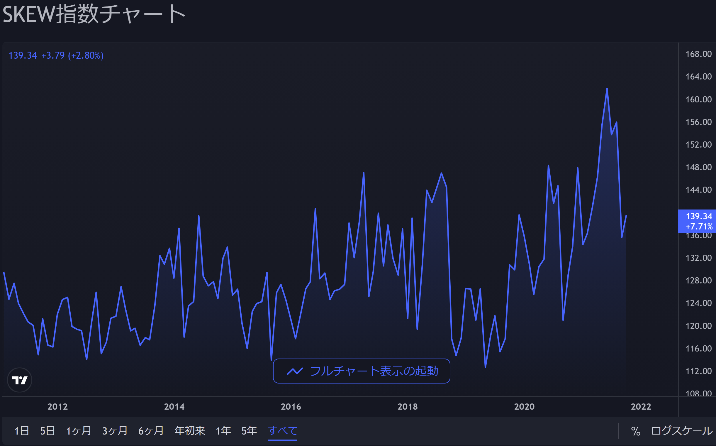716x446 pixels.
Task: Click the 2020 time axis label
Action: [x=525, y=407]
